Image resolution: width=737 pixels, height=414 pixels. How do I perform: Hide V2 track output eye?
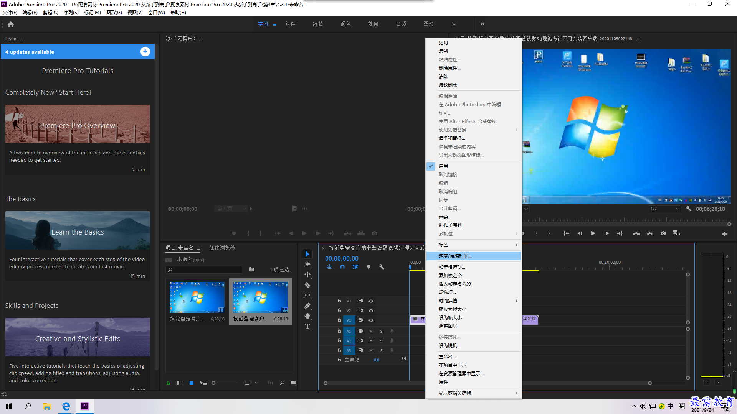(x=371, y=310)
